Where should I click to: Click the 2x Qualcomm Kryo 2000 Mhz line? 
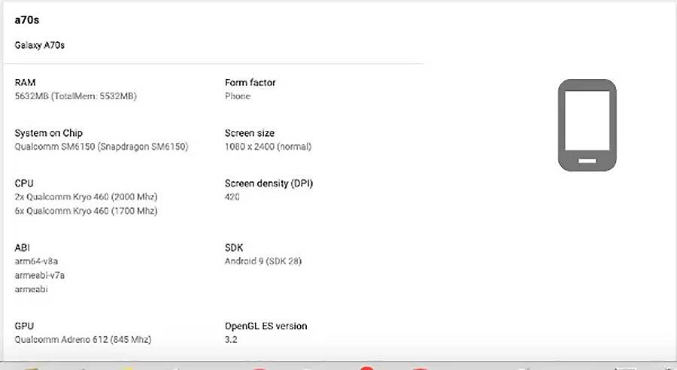pos(86,197)
